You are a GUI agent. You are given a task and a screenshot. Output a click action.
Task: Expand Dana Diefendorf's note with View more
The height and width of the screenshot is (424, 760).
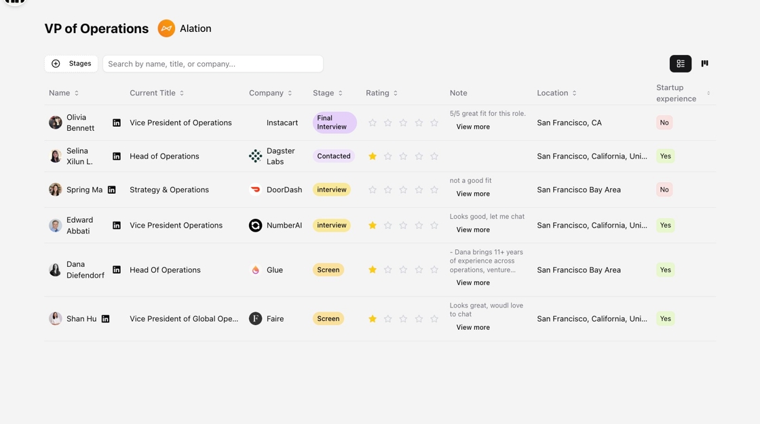click(473, 282)
